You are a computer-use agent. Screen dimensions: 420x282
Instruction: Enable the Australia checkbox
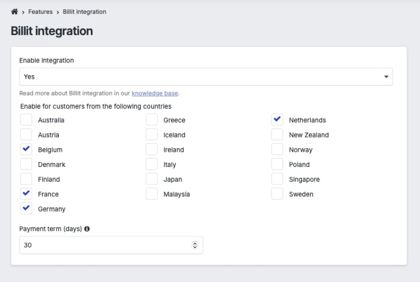26,119
